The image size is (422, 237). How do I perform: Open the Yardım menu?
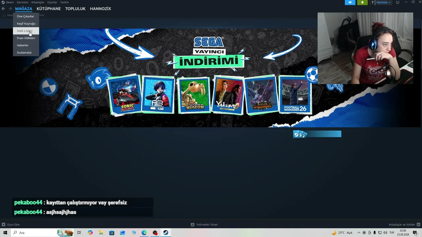[x=64, y=2]
